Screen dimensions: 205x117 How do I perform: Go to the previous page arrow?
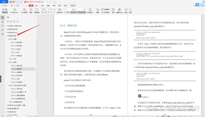[66, 9]
